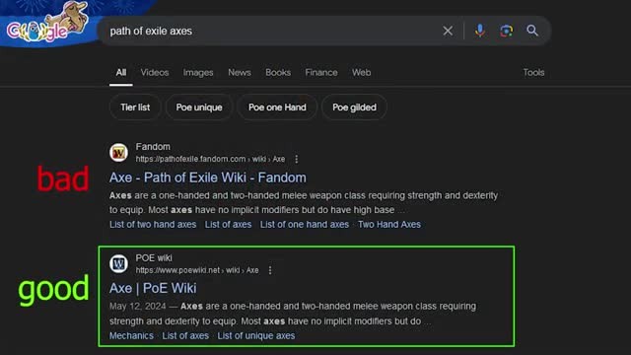631x355 pixels.
Task: Open Fandom's 'List of axes' sitelink
Action: click(x=228, y=224)
